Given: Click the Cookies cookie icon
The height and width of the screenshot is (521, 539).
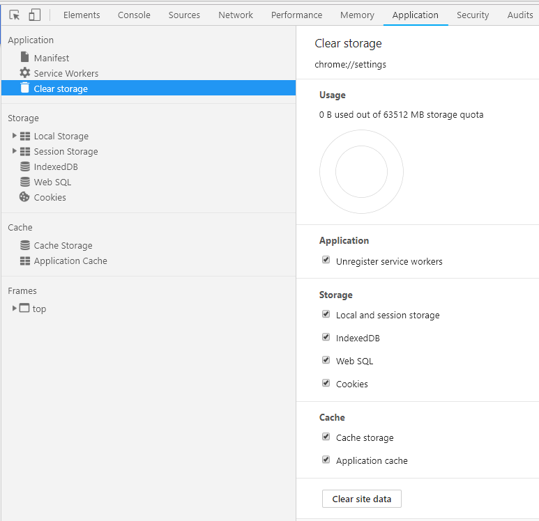Looking at the screenshot, I should pos(24,197).
